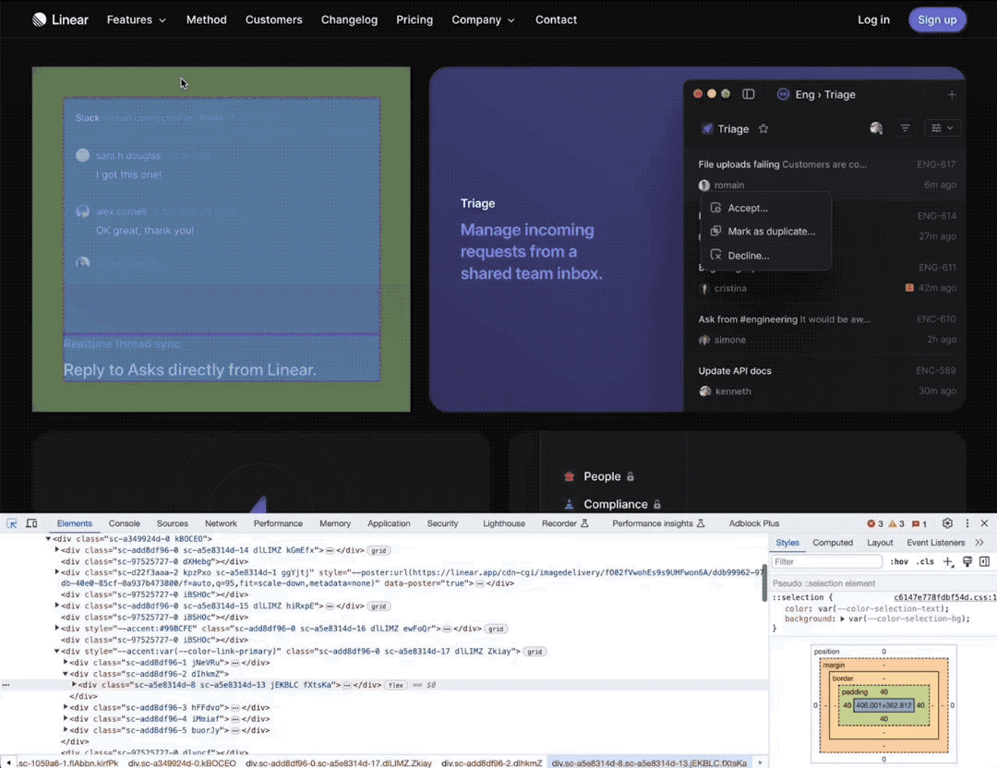Open DevTools settings gear
The width and height of the screenshot is (997, 768).
(x=947, y=523)
